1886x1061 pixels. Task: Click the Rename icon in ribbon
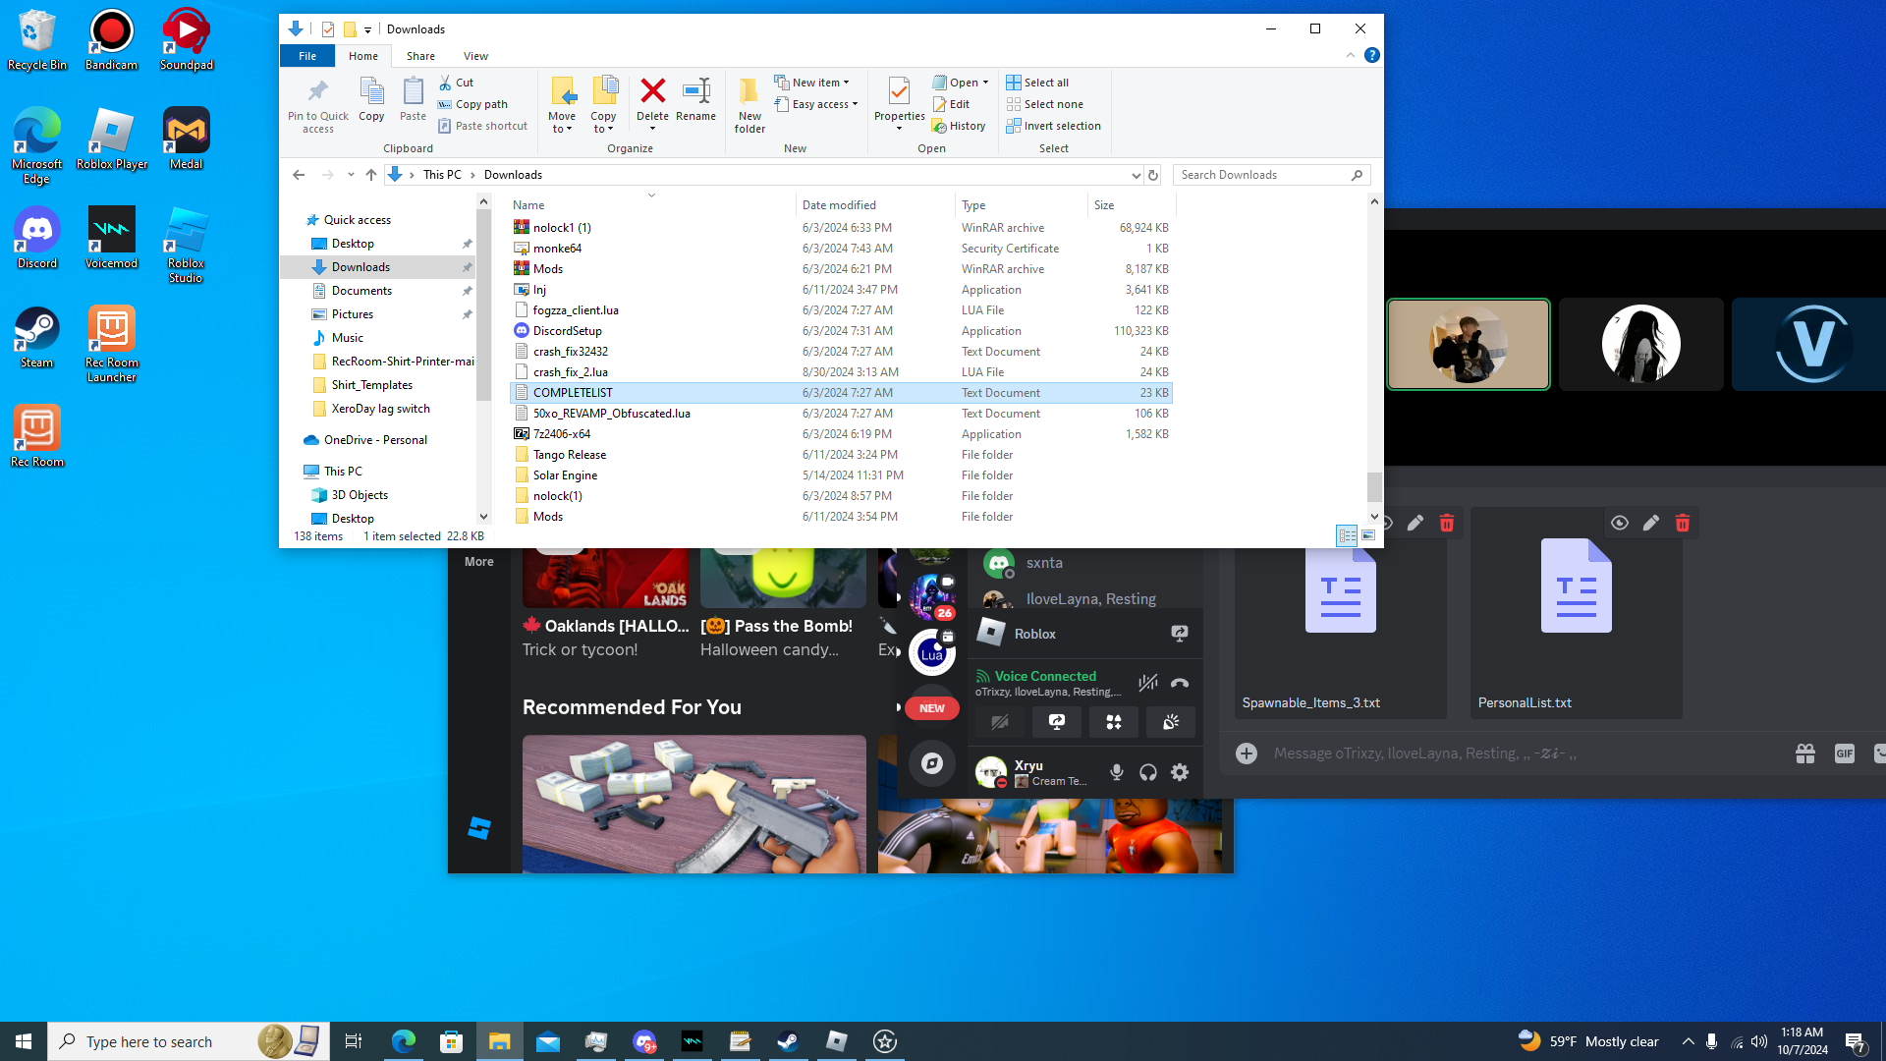tap(695, 92)
